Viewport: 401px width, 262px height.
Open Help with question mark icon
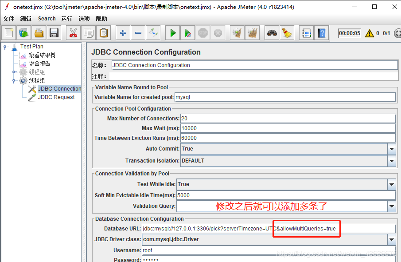322,33
